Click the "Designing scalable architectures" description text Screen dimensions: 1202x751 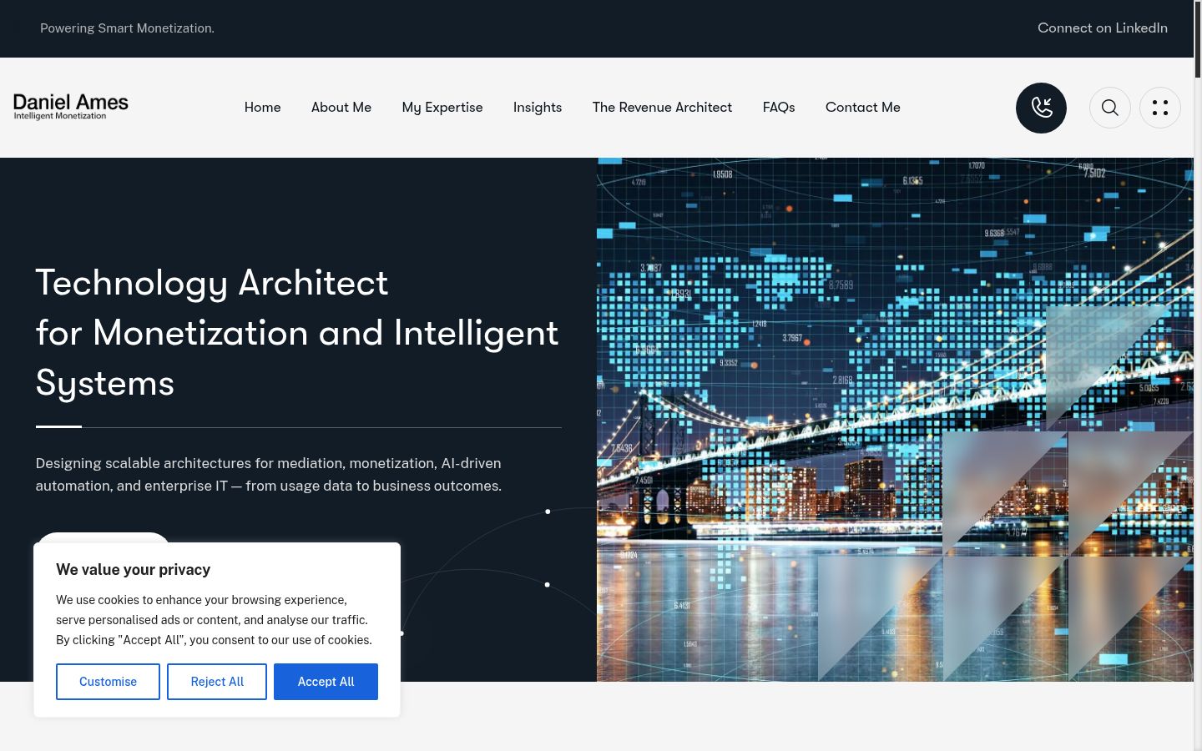click(269, 474)
